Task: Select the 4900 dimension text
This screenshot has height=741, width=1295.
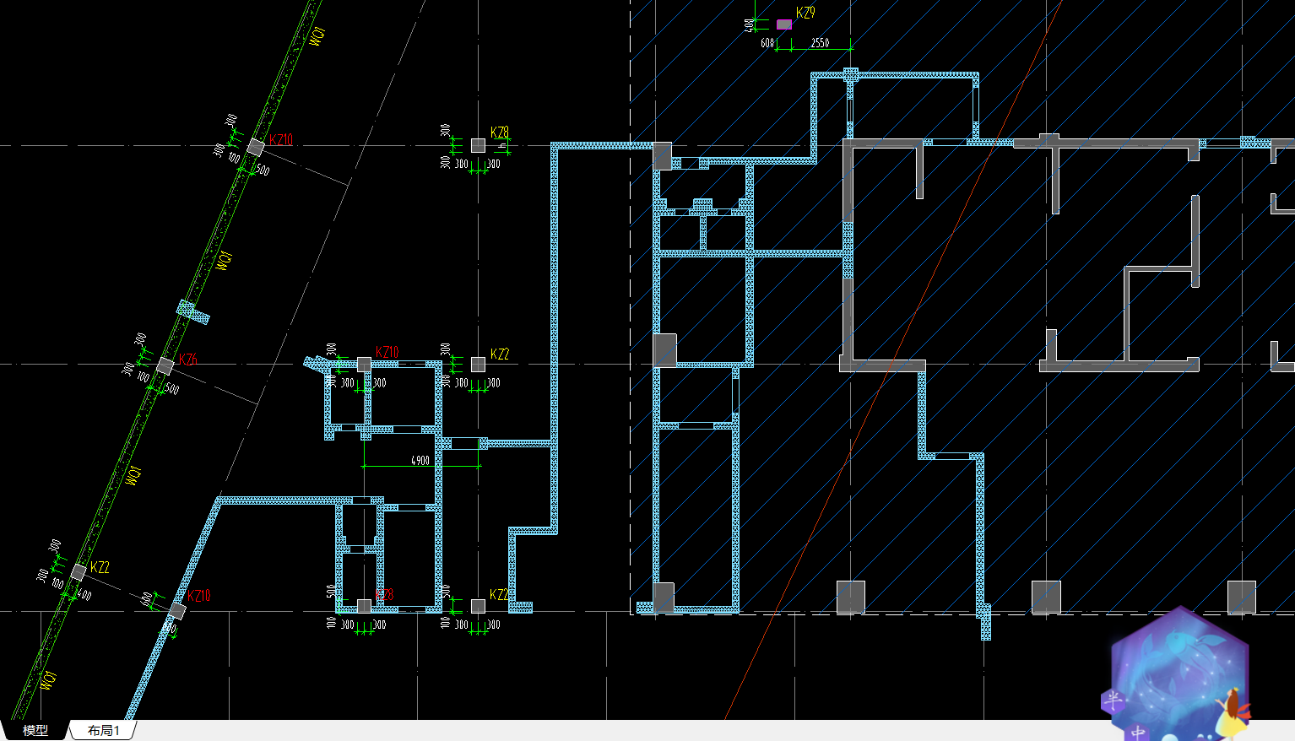Action: (x=420, y=461)
